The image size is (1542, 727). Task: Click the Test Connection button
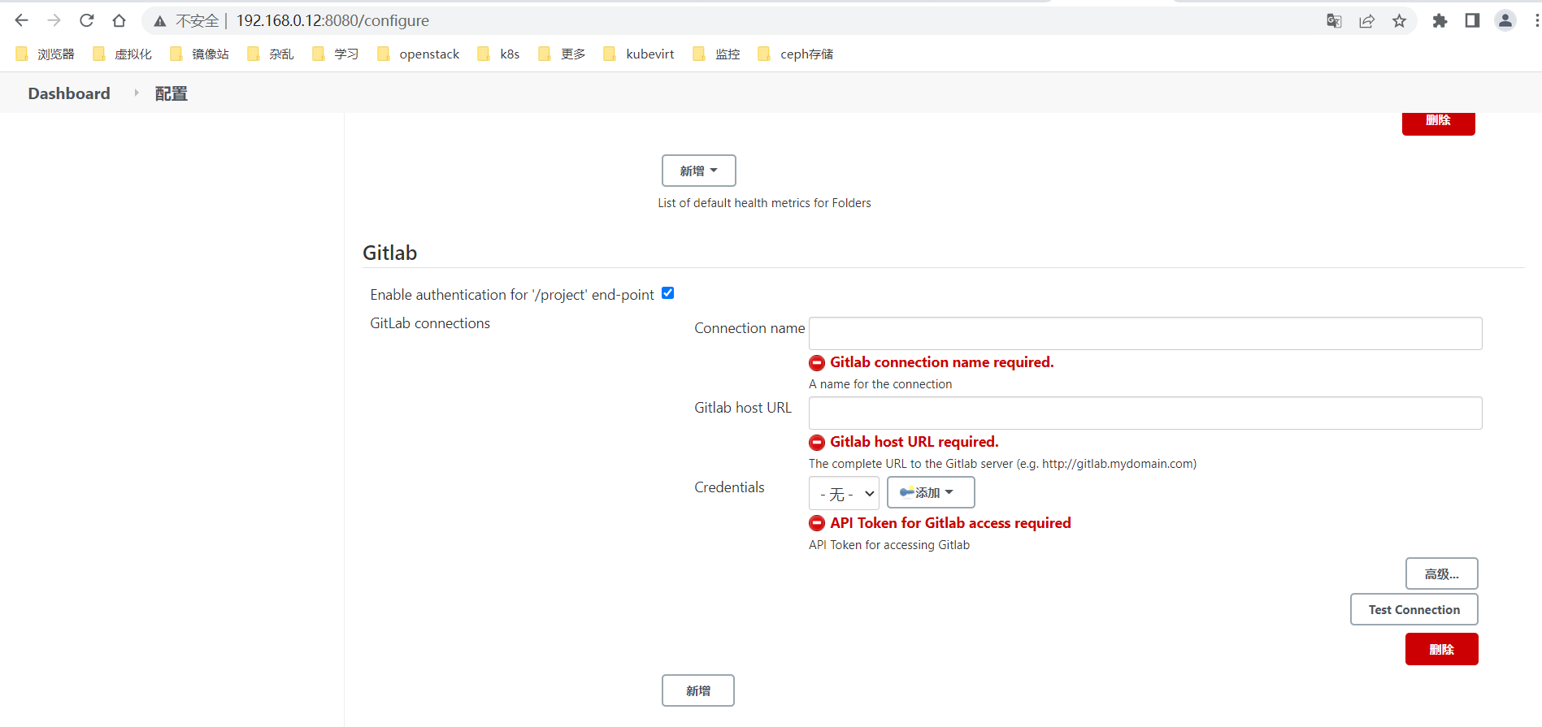pos(1414,609)
